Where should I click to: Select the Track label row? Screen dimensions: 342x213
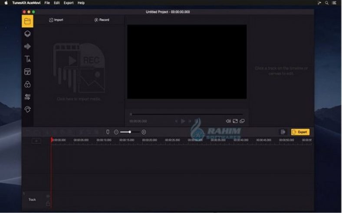[32, 200]
